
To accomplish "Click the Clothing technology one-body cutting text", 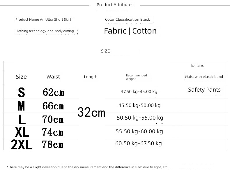I will [x=45, y=31].
